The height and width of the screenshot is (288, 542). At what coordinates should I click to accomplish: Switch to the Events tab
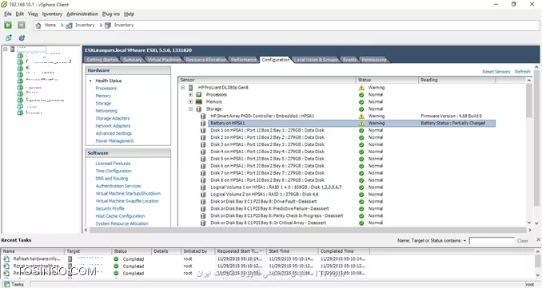[x=349, y=60]
